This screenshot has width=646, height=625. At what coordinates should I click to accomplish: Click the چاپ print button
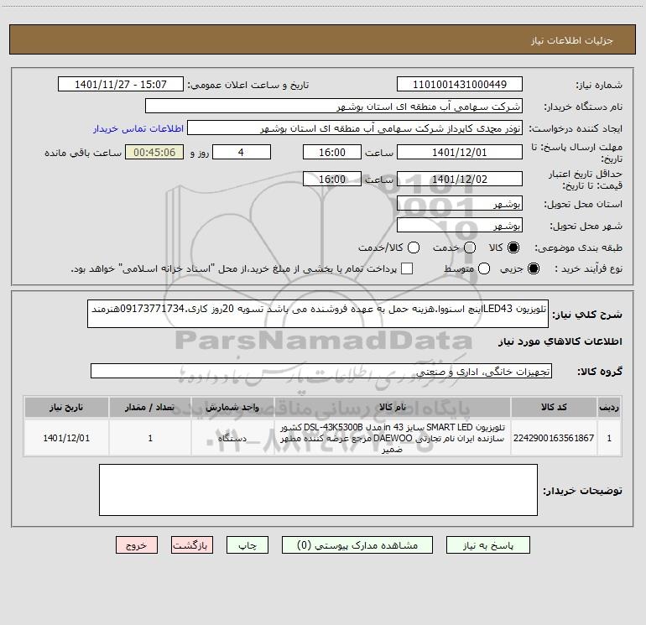pyautogui.click(x=247, y=545)
